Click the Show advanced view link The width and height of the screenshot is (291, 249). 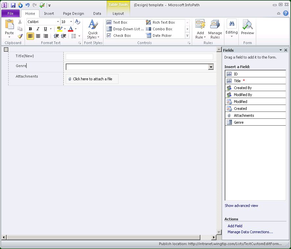241,206
